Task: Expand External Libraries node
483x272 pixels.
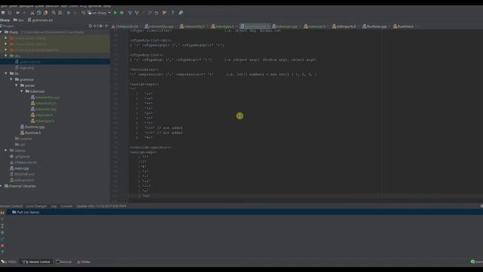Action: tap(2, 186)
